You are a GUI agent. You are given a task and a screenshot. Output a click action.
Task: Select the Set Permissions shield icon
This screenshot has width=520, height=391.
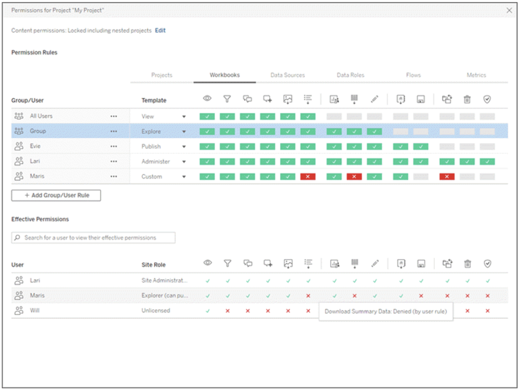[487, 99]
